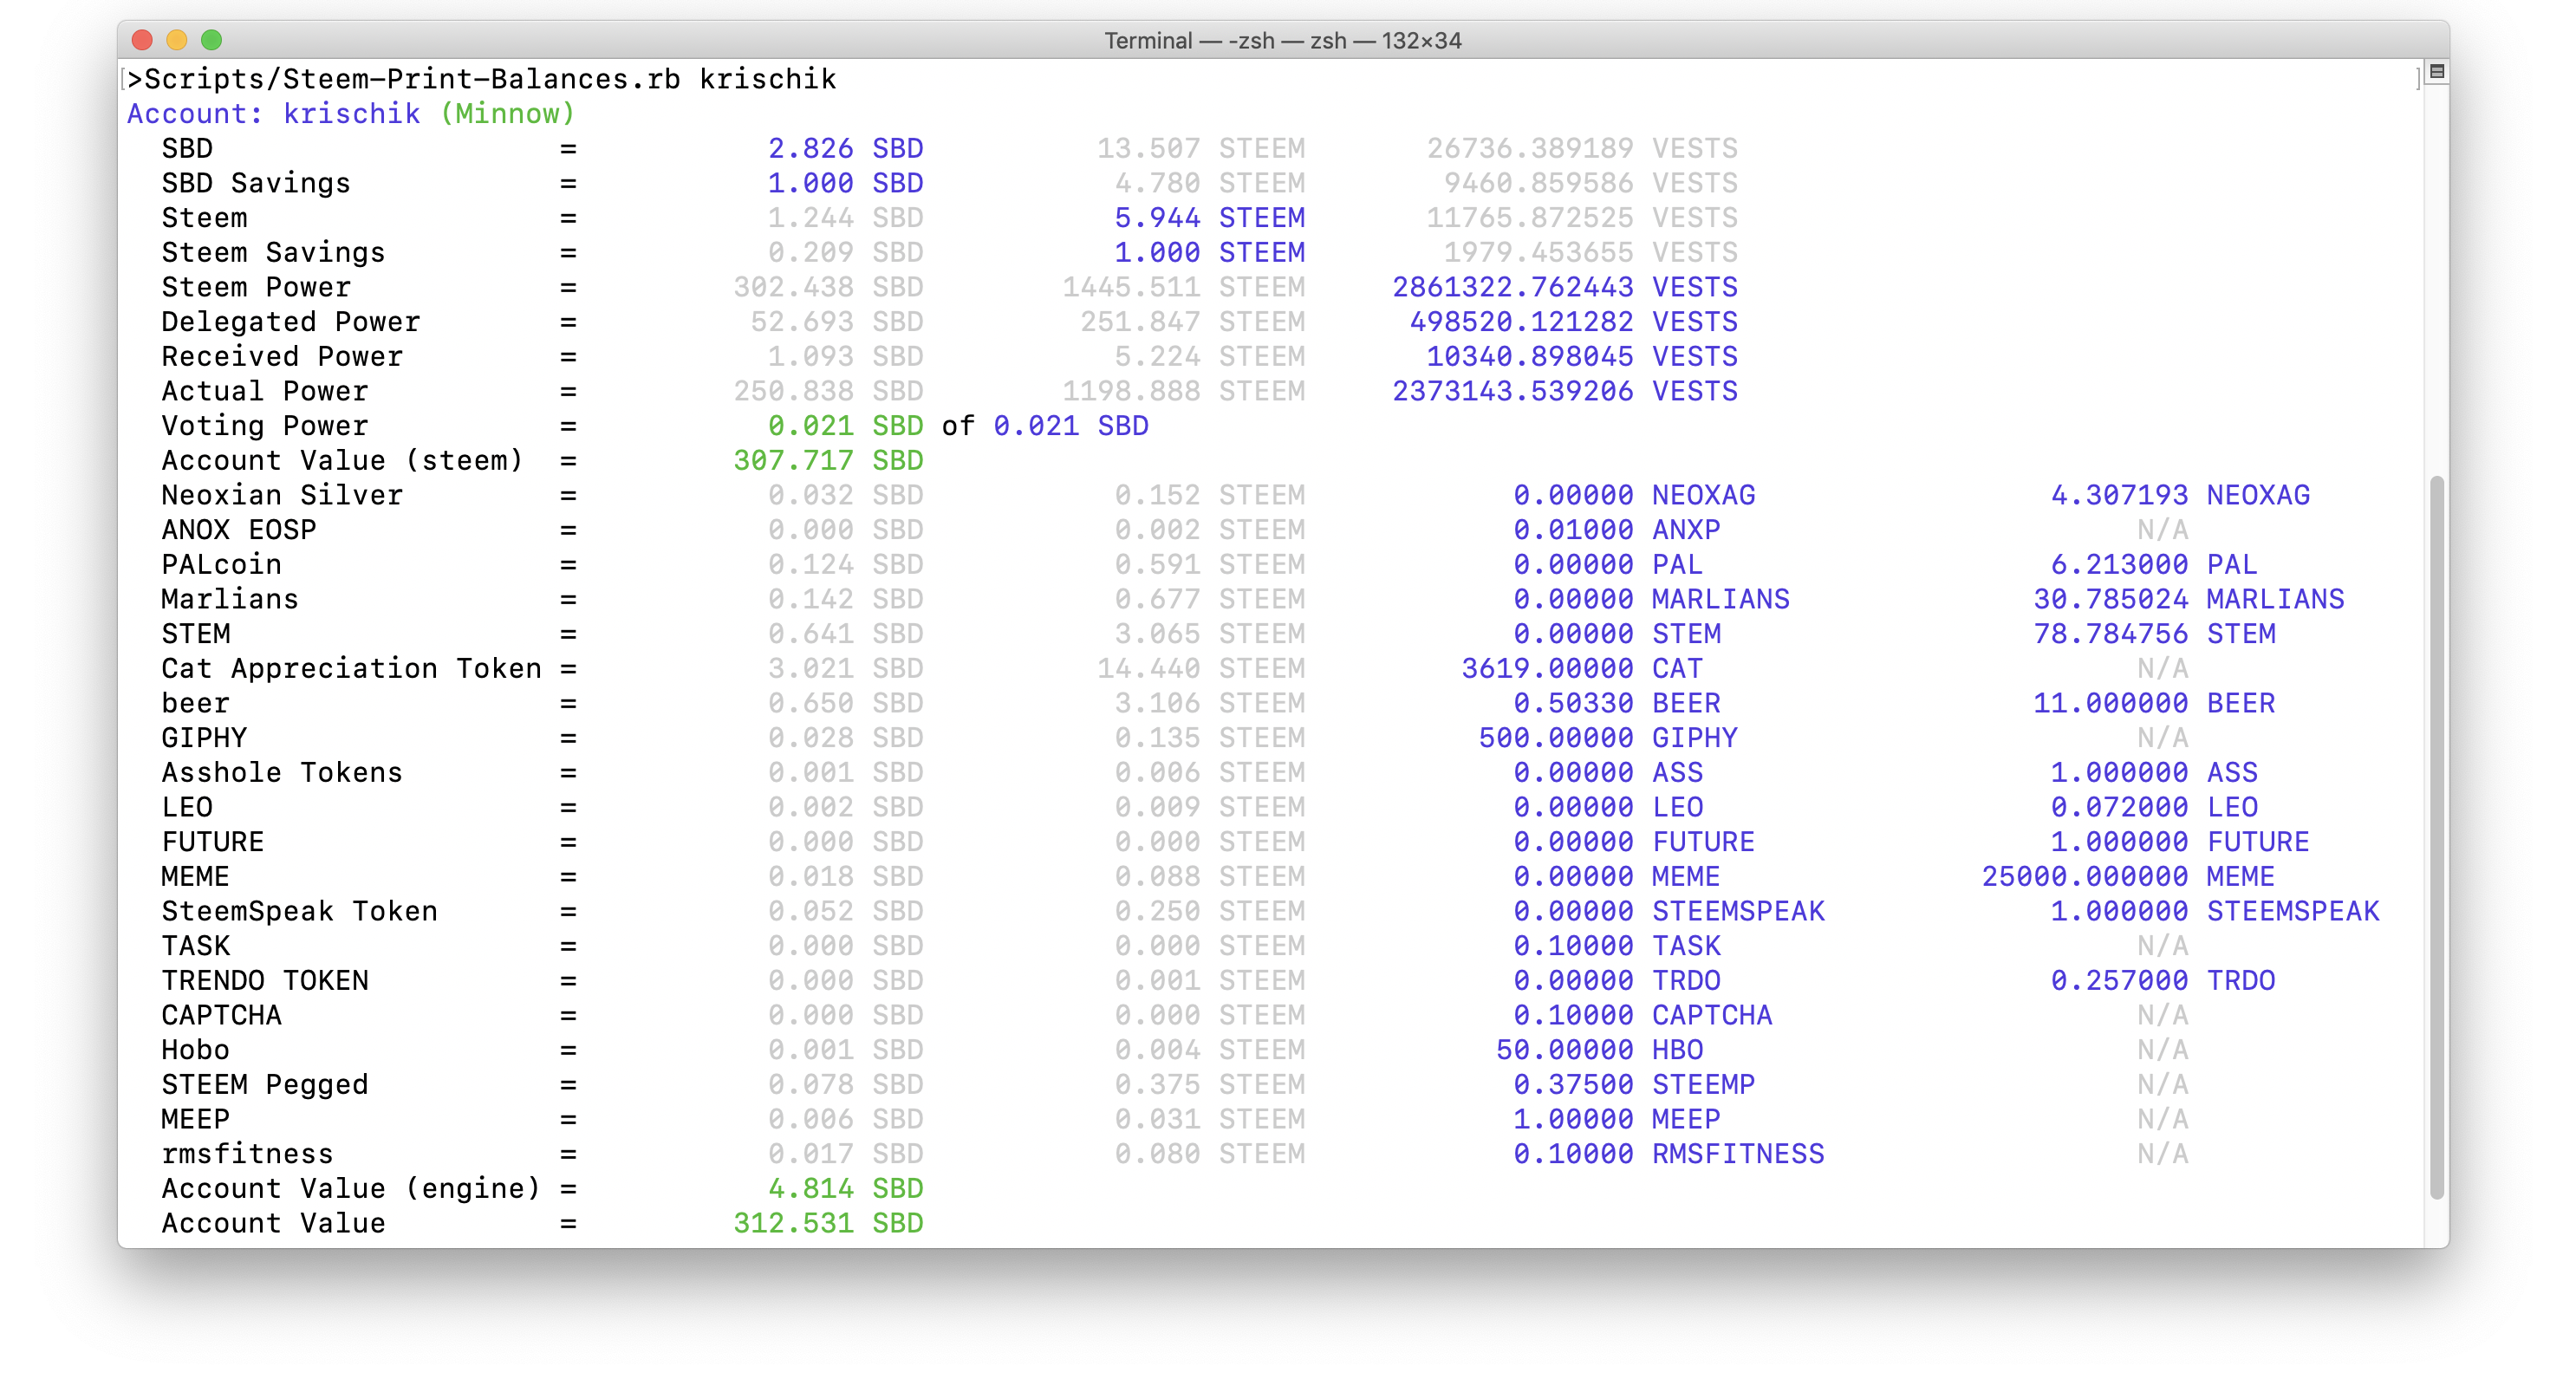
Task: Click the 'TRENDO TOKEN' row label
Action: pos(265,981)
